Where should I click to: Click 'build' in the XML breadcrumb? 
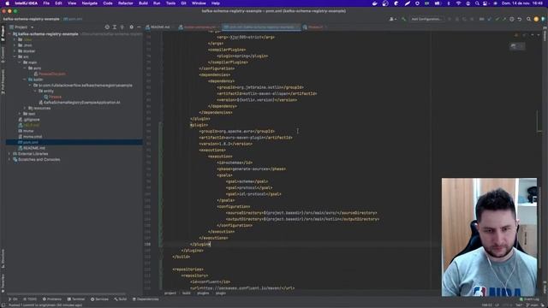pyautogui.click(x=187, y=293)
